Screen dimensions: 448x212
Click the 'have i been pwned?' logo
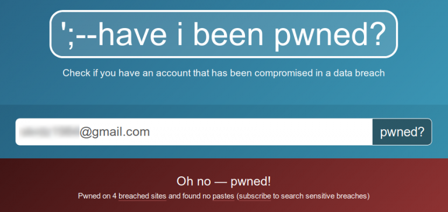(x=223, y=34)
